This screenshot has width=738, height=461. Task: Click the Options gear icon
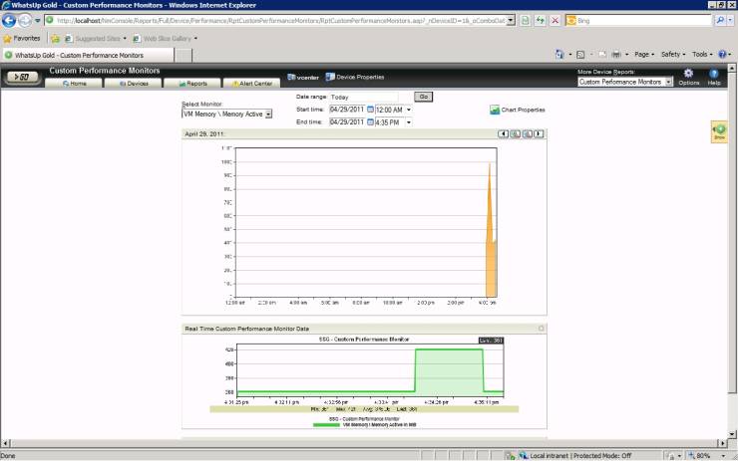(x=689, y=75)
